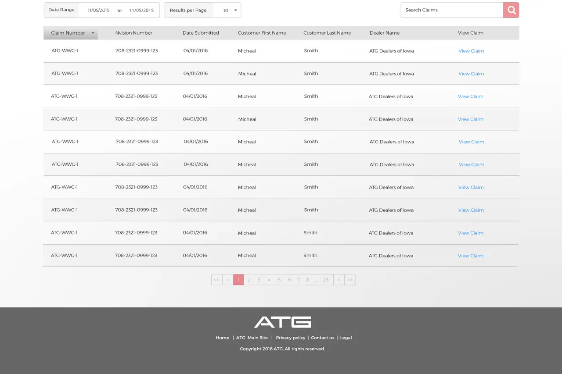
Task: Focus the Search Claims input field
Action: 452,10
